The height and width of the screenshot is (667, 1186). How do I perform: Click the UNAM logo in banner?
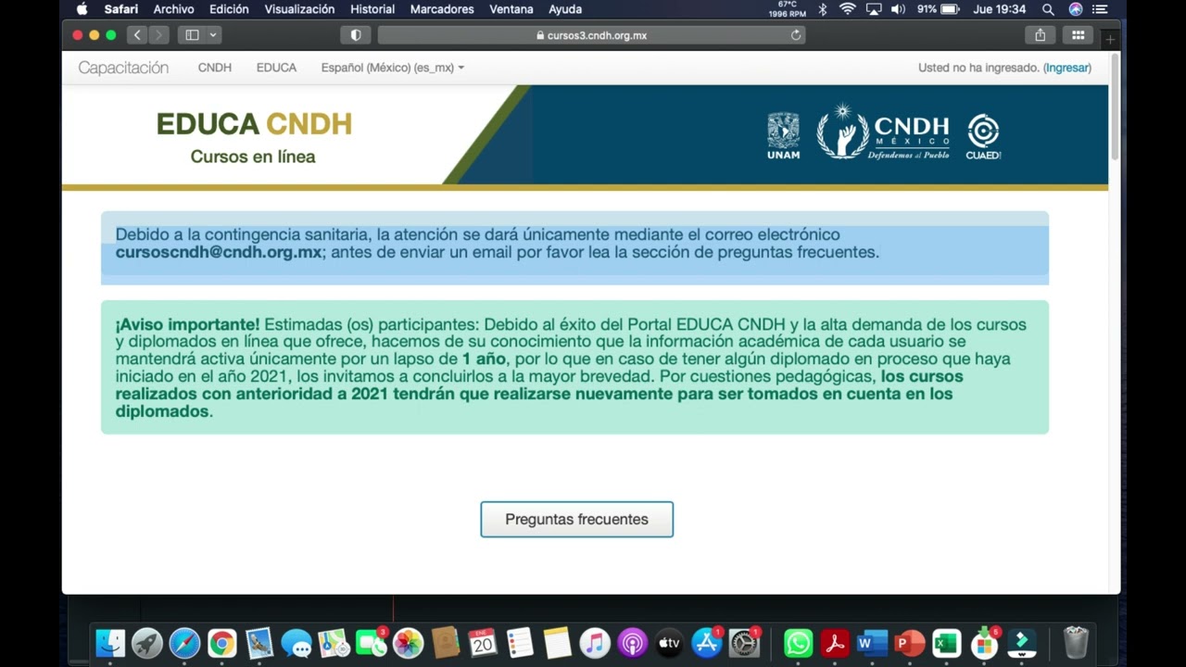[784, 135]
